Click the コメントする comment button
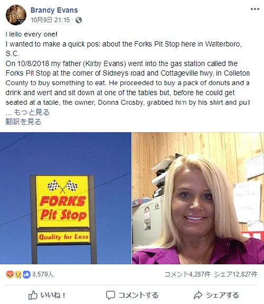264x304 pixels. [132, 295]
